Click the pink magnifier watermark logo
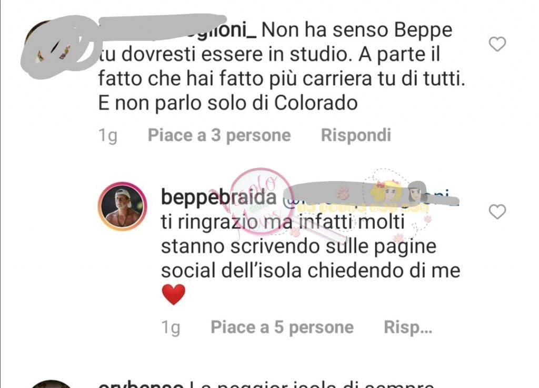 pos(261,202)
